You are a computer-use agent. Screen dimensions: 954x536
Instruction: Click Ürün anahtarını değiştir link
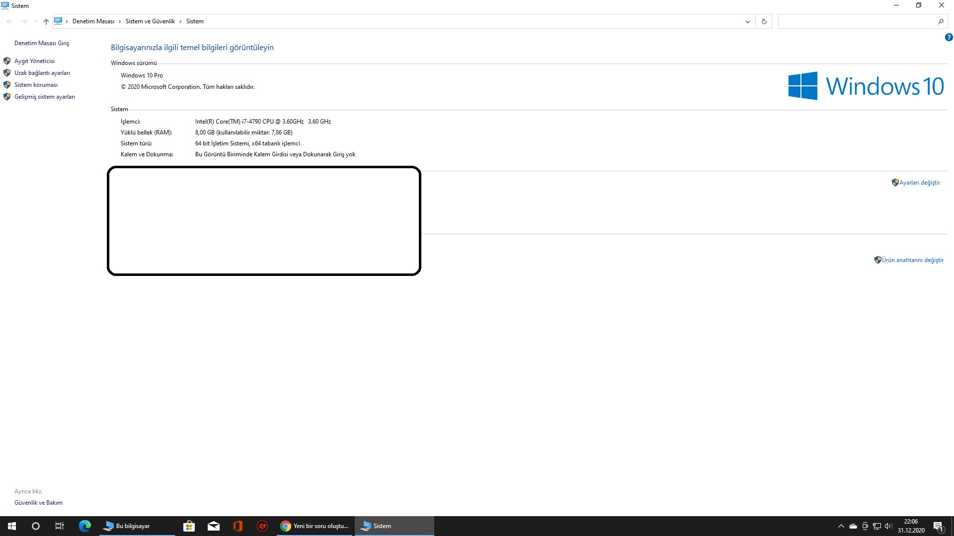click(x=912, y=260)
